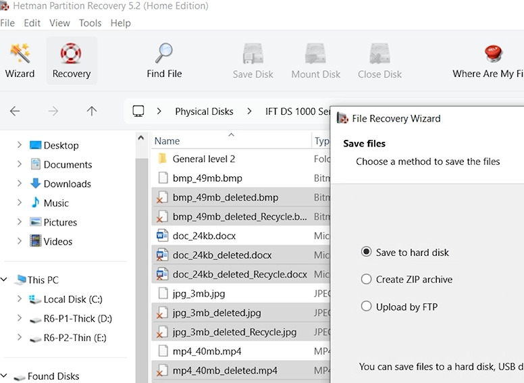Launch the Wizard tool
This screenshot has width=524, height=383.
point(20,61)
